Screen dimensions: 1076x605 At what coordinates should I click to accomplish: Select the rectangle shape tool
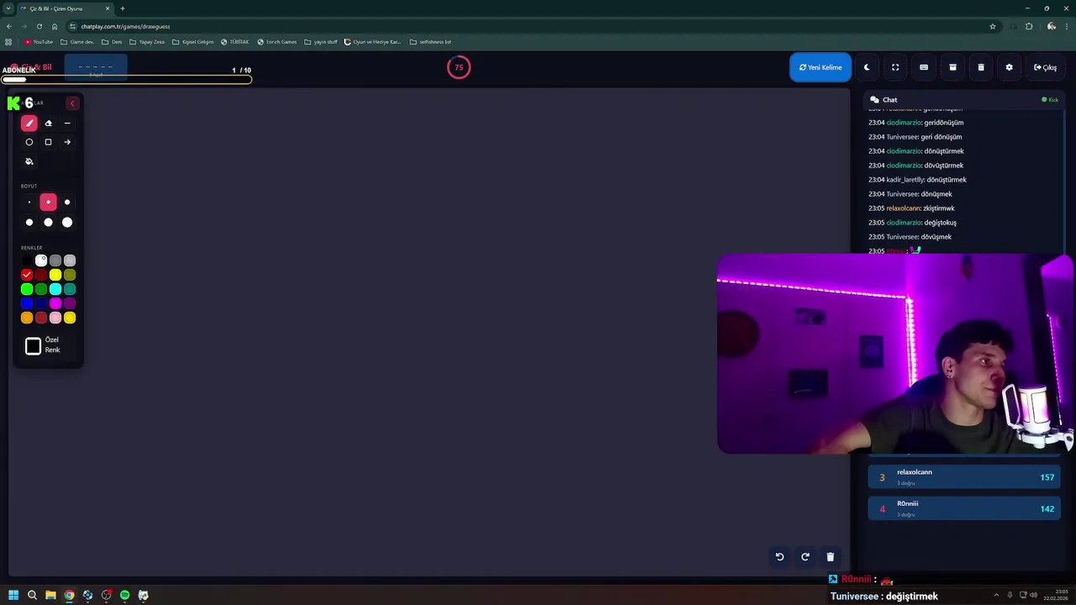48,142
